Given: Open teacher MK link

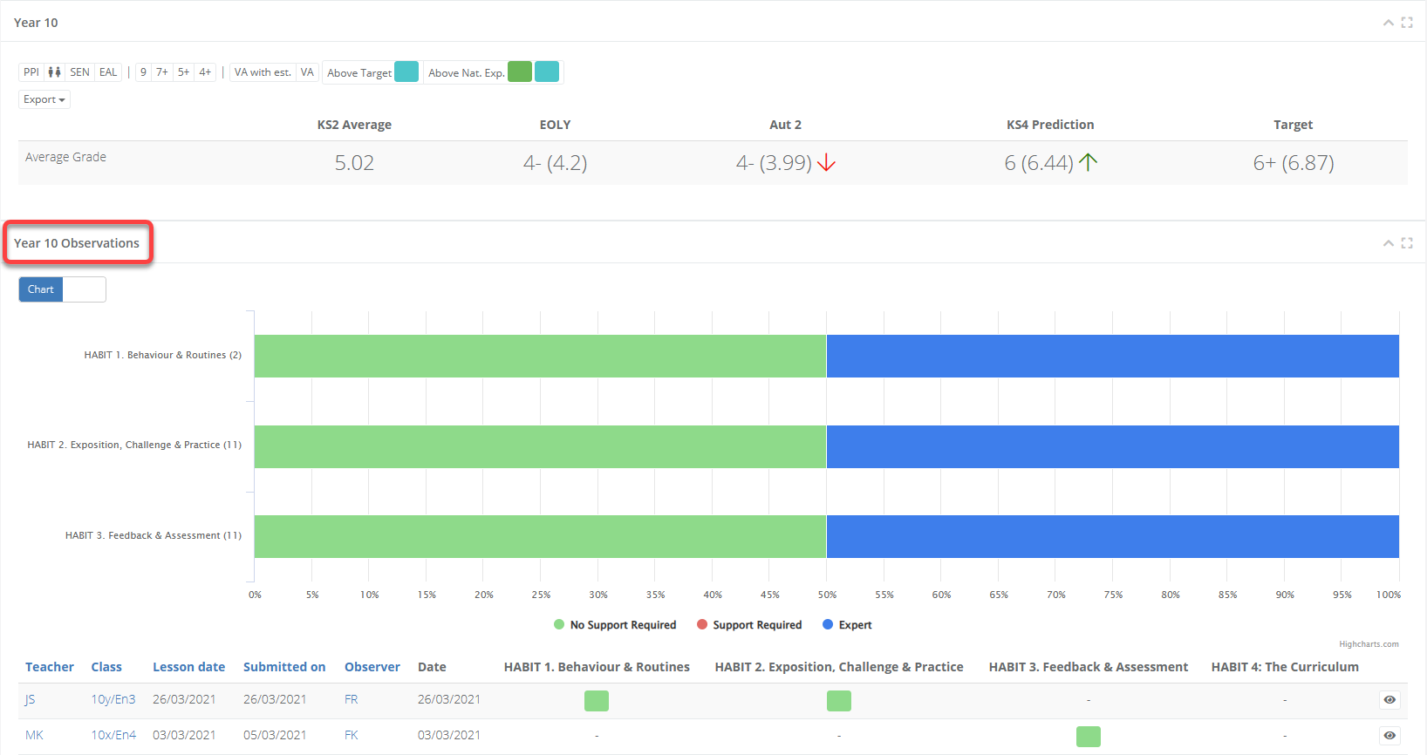Looking at the screenshot, I should tap(34, 735).
